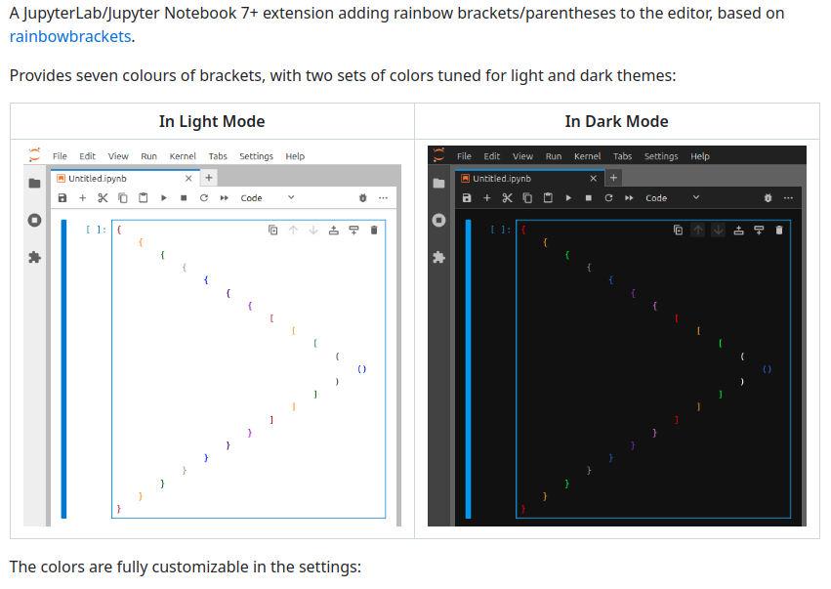Close Untitled.ipynb tab in light mode screenshot

[x=188, y=179]
